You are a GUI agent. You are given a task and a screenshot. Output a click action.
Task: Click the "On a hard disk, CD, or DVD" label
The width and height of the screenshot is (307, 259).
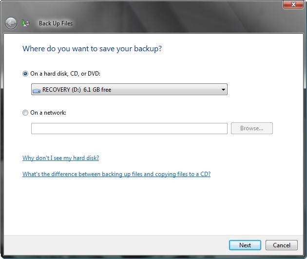[x=65, y=74]
